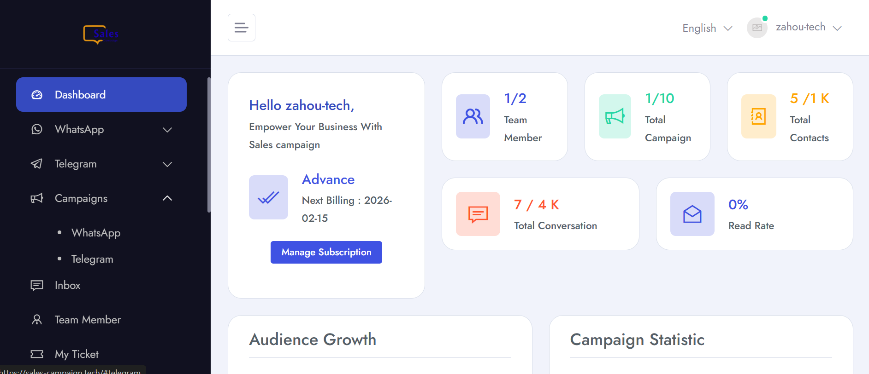Go to the Team Member page

(88, 320)
